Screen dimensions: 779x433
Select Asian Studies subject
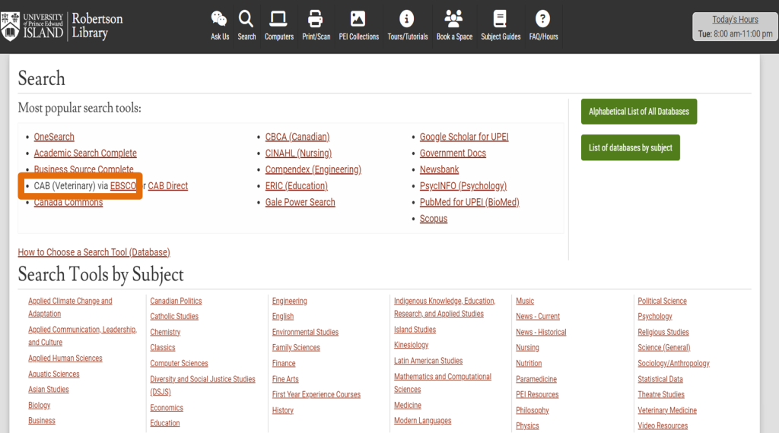click(x=48, y=390)
